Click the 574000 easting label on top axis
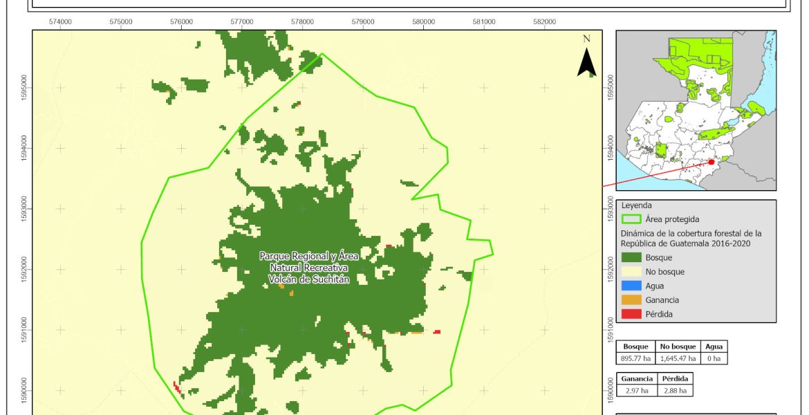The image size is (809, 415). click(61, 22)
